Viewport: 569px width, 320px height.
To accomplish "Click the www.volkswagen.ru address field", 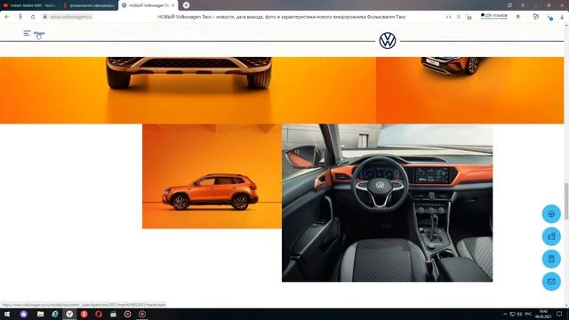I will 71,17.
